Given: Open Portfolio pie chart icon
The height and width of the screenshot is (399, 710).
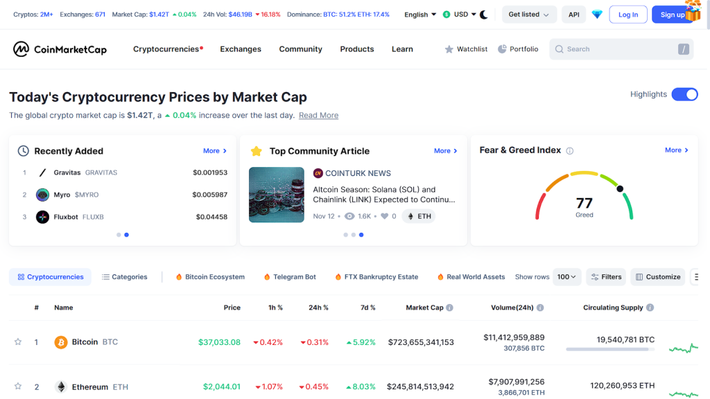Looking at the screenshot, I should pos(502,49).
